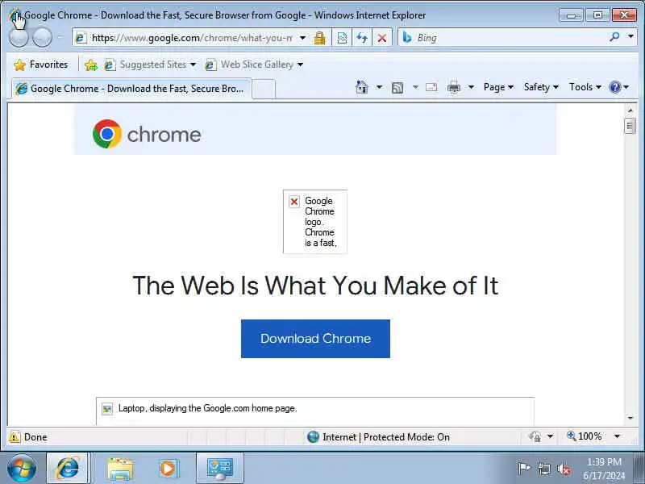This screenshot has height=484, width=645.
Task: Click 'Internet | Protected Mode: On' status text
Action: [x=386, y=437]
